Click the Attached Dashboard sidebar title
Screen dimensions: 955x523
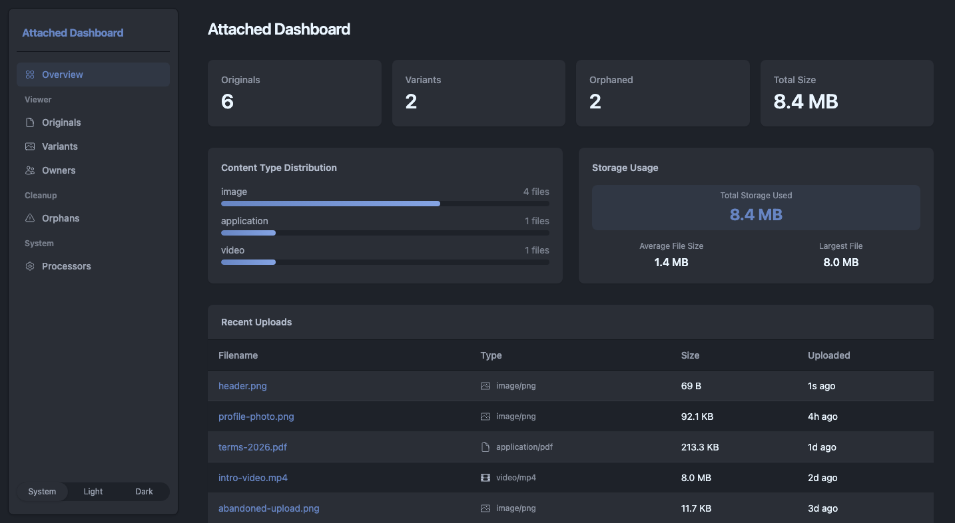[x=73, y=33]
